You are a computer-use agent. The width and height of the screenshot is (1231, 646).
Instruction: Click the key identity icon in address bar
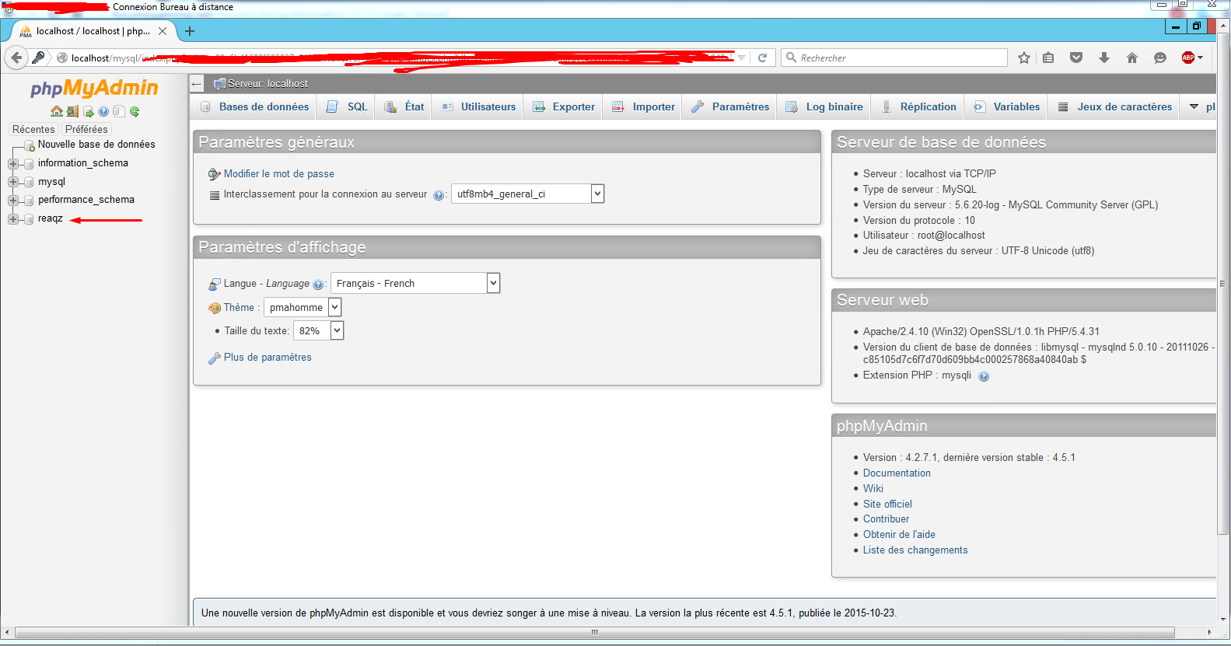(38, 58)
